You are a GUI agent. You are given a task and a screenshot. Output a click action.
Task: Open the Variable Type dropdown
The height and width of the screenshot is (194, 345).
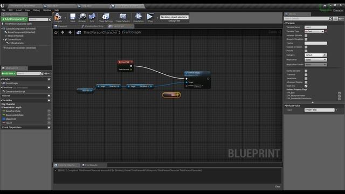click(314, 31)
